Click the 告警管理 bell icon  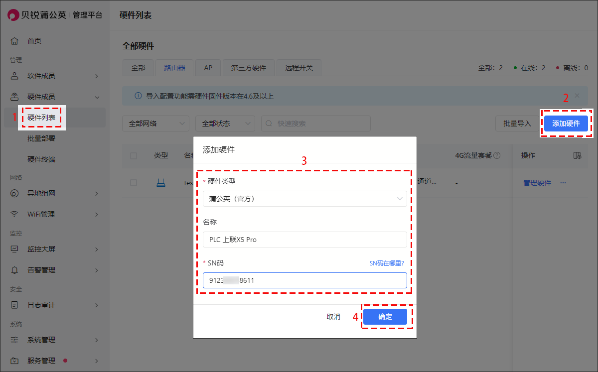point(14,270)
